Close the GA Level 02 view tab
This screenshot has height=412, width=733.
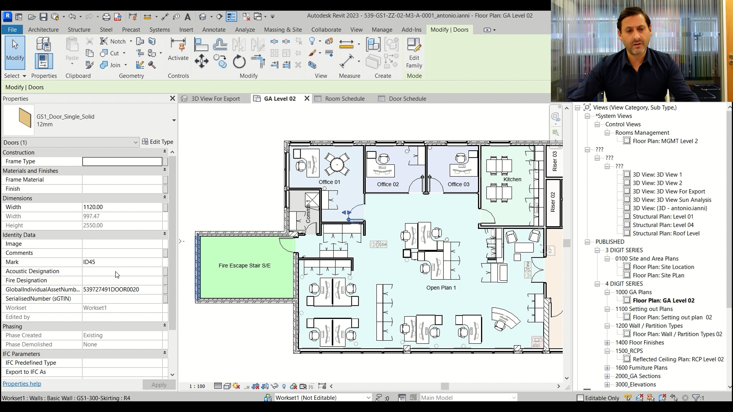click(x=307, y=98)
